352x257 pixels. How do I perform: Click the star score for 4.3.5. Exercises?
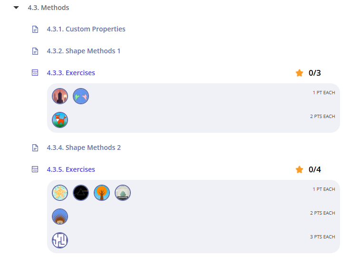click(x=308, y=169)
